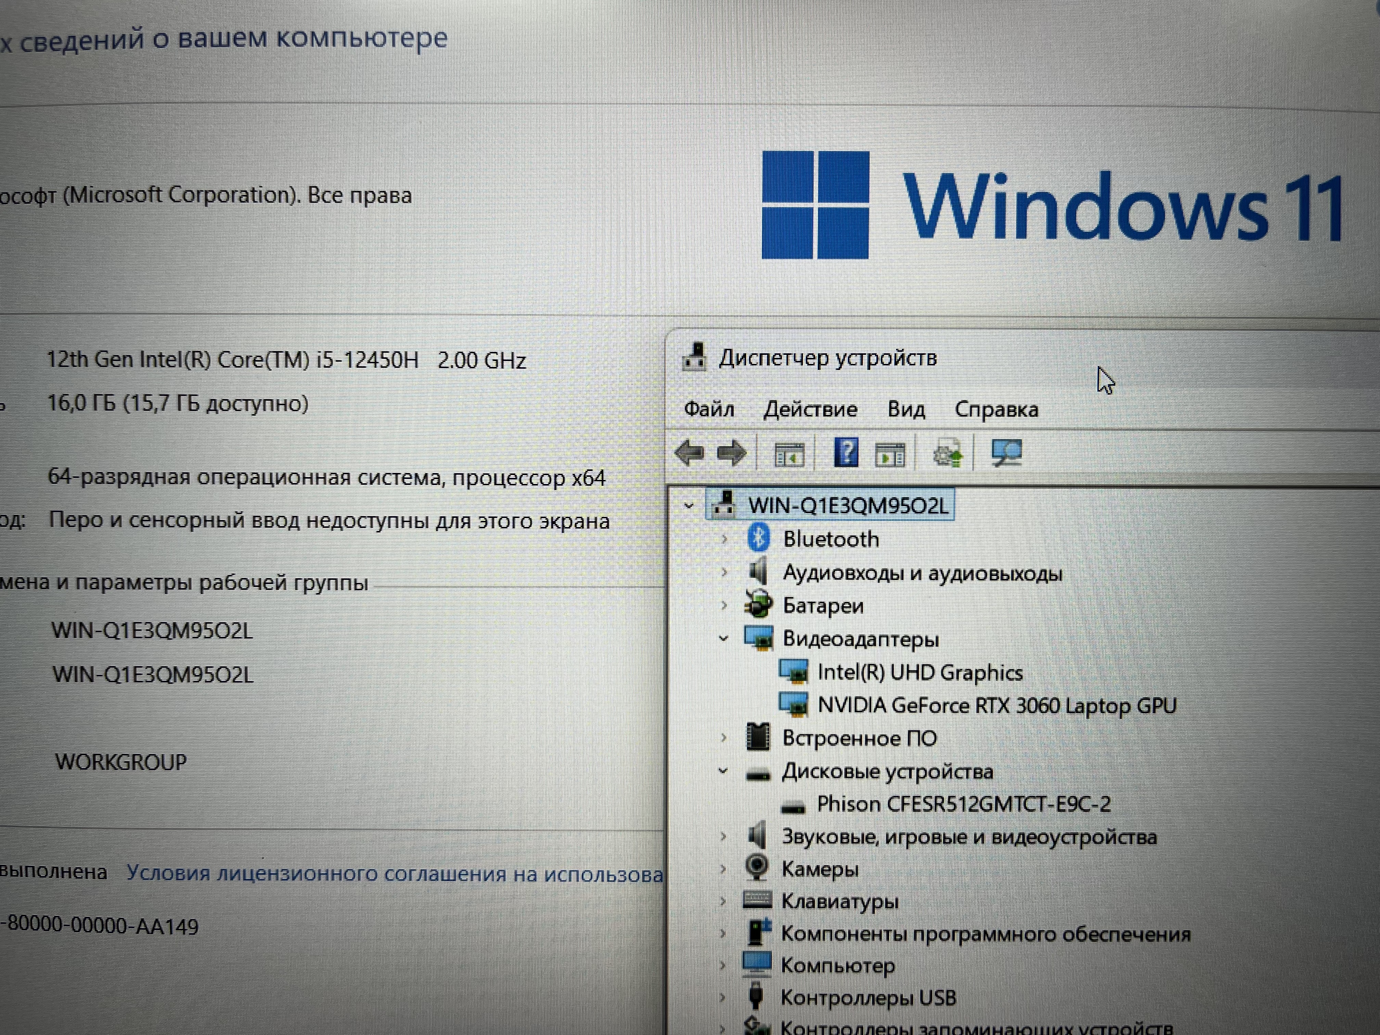
Task: Expand the Bluetooth tree node
Action: [724, 539]
